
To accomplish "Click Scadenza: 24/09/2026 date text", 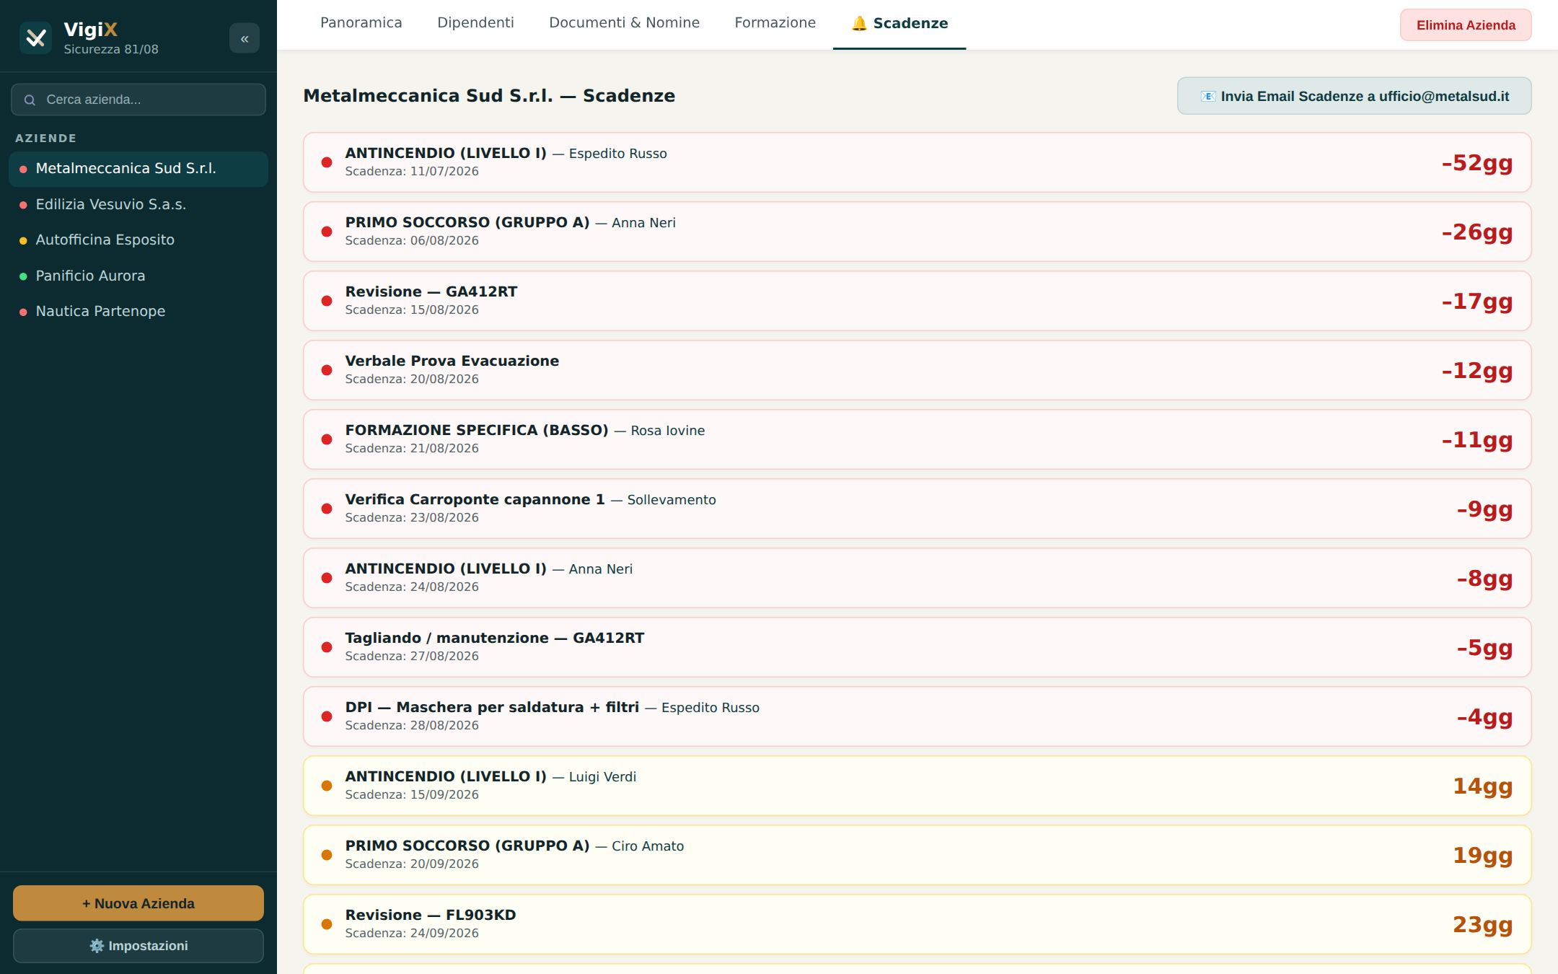I will 412,934.
